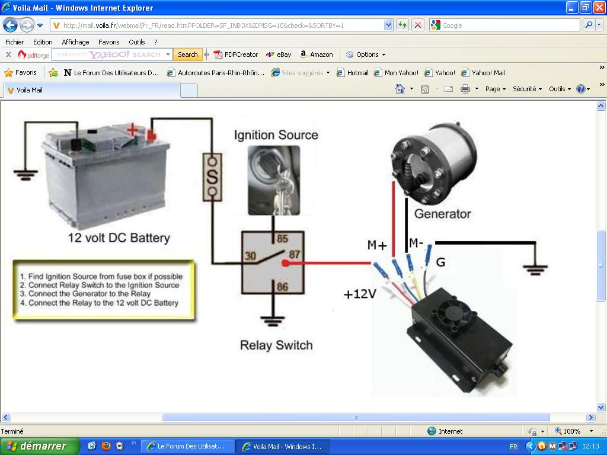Click the Stop loading red X icon
Viewport: 607px width, 455px height.
click(x=418, y=25)
